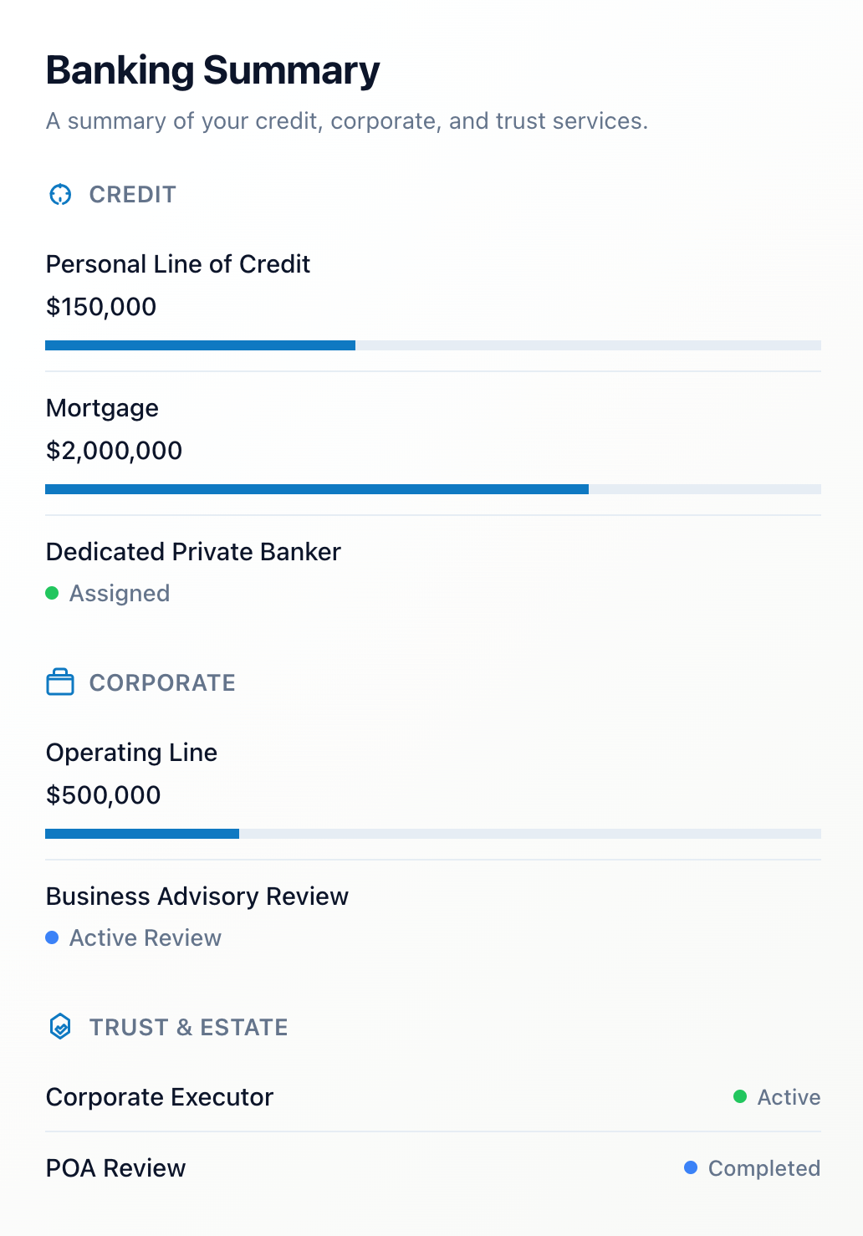Screen dimensions: 863x1236
Task: Open the POA Review item
Action: click(x=116, y=1168)
